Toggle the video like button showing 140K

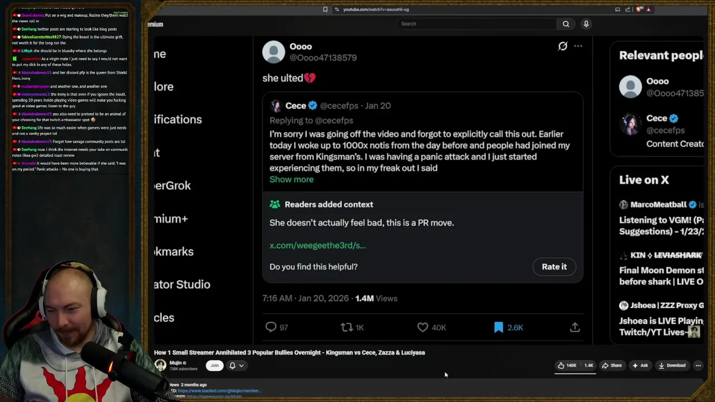point(566,366)
